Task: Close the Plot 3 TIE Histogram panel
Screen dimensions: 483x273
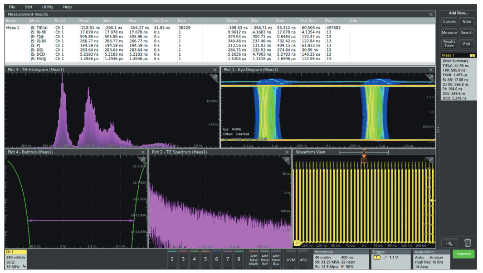Action: click(x=215, y=70)
